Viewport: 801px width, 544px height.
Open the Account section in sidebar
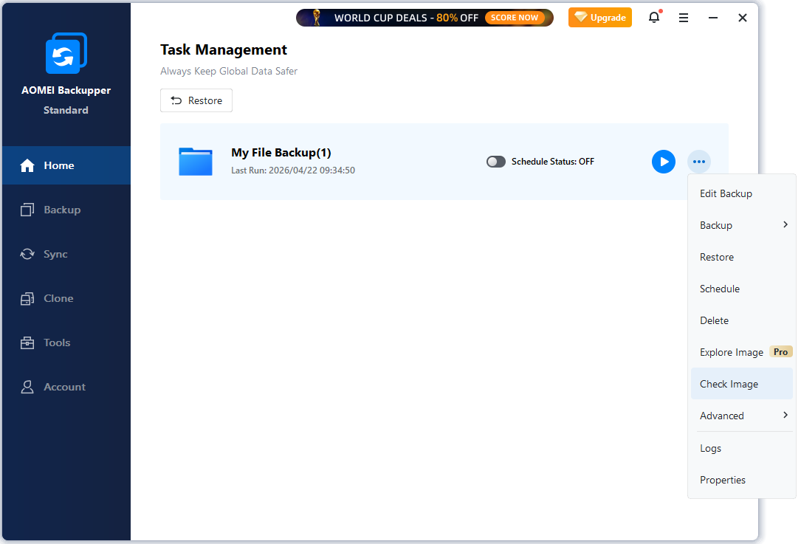point(66,387)
